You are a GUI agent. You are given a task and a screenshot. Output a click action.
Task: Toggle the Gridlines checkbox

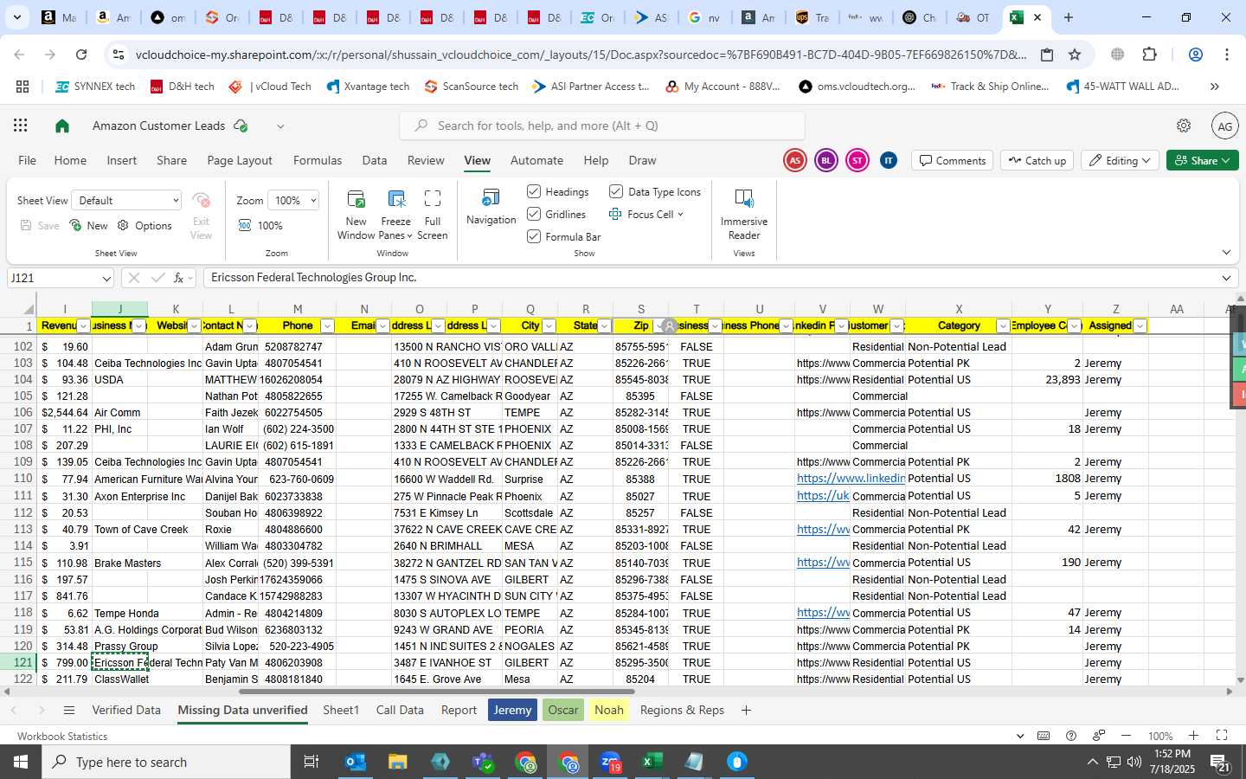pos(534,214)
